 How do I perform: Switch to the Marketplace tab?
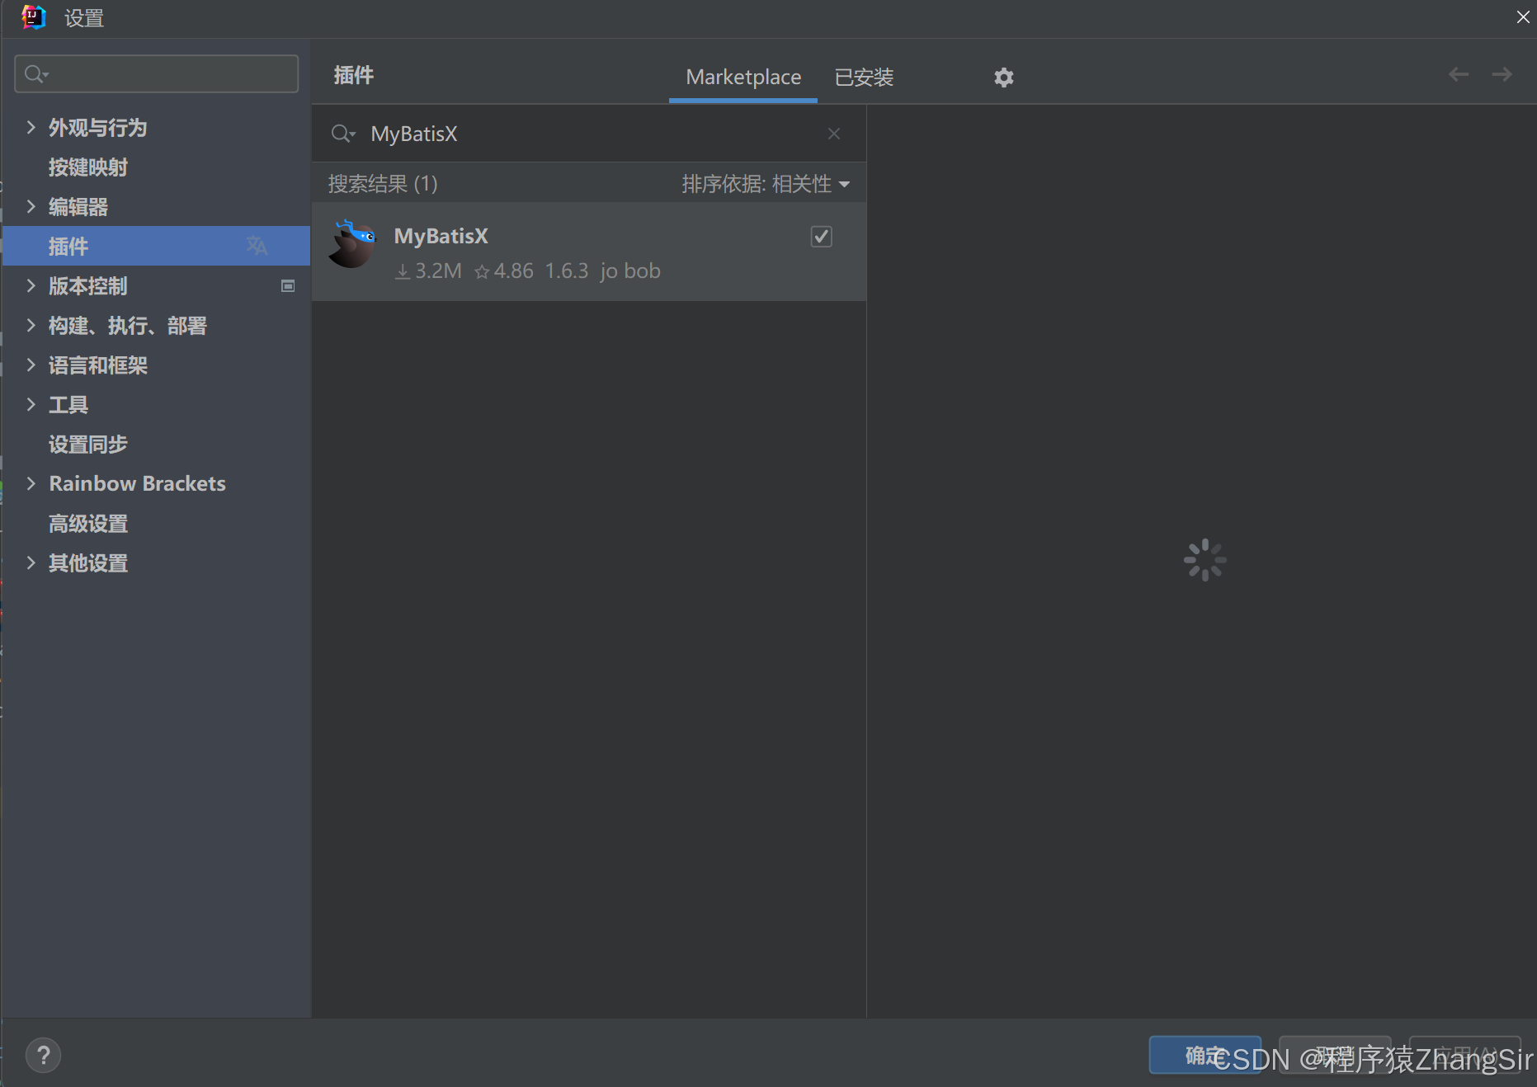point(743,78)
